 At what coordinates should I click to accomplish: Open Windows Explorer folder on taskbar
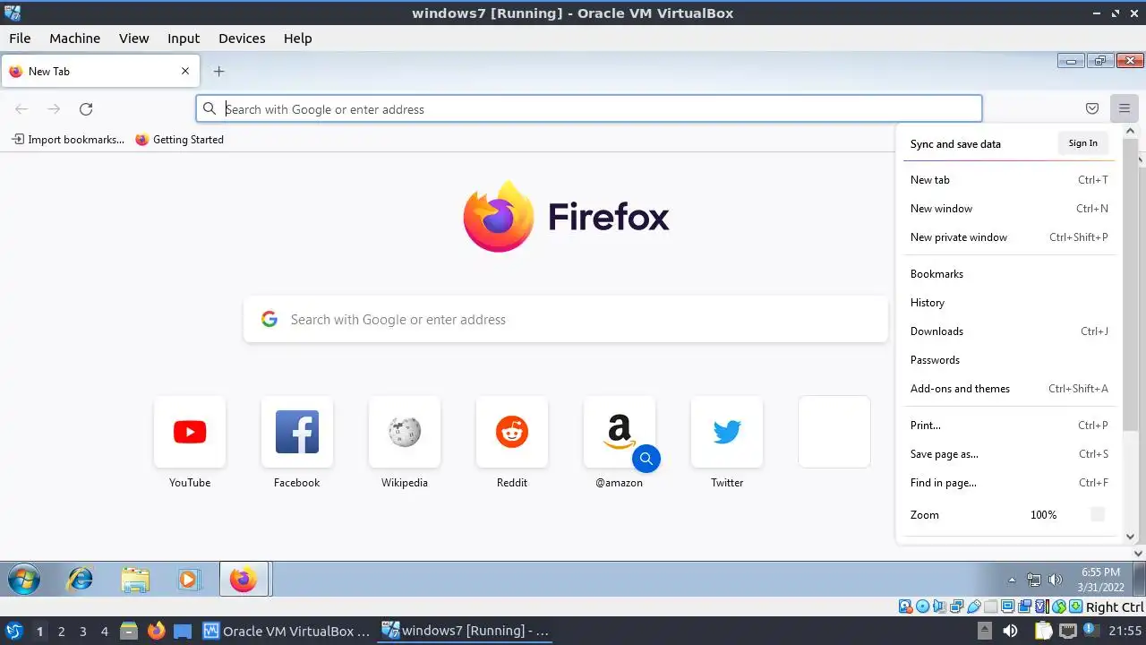click(x=135, y=580)
